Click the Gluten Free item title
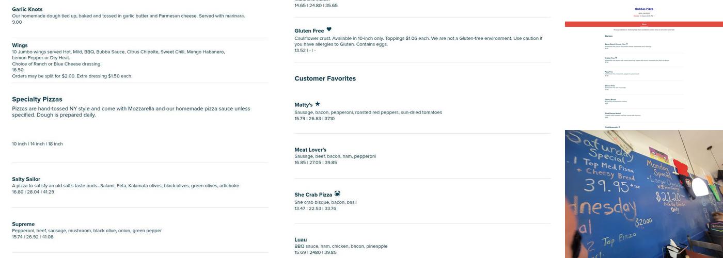Screen dimensions: 723x258 (309, 31)
